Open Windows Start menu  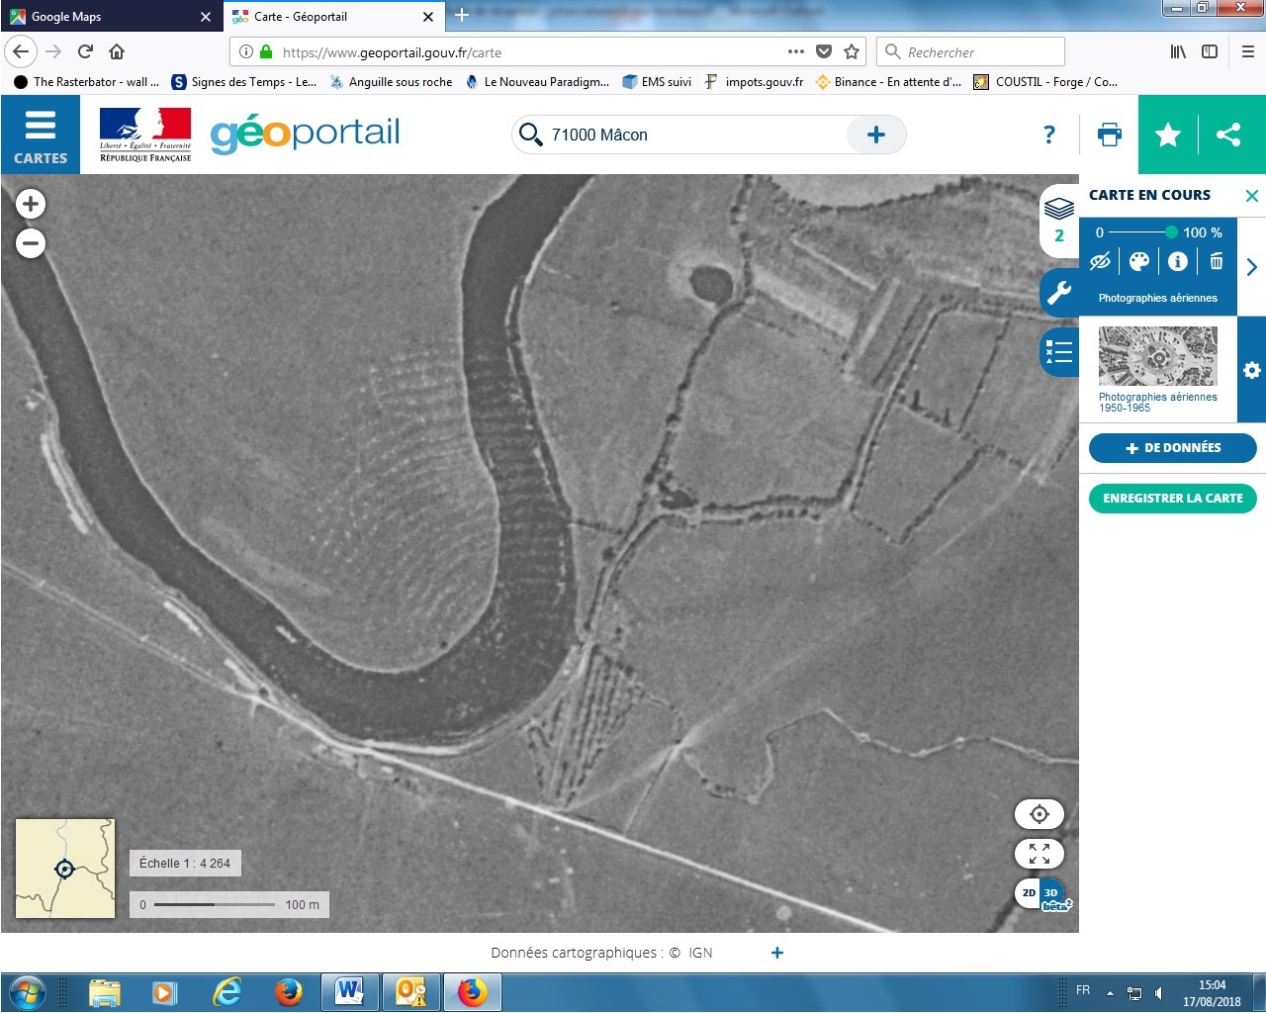(x=27, y=992)
